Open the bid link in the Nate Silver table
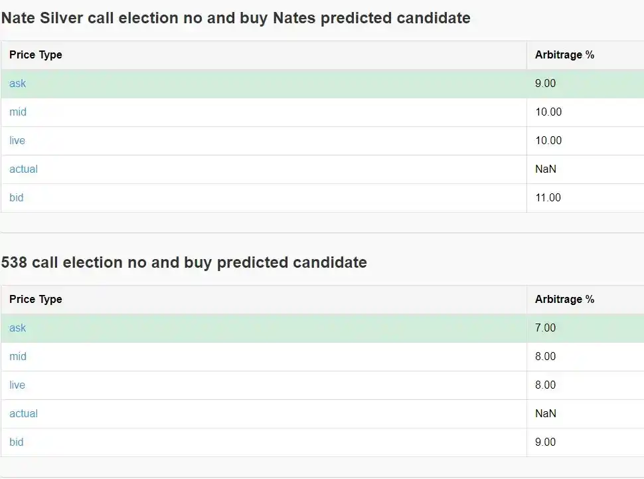 click(x=16, y=197)
